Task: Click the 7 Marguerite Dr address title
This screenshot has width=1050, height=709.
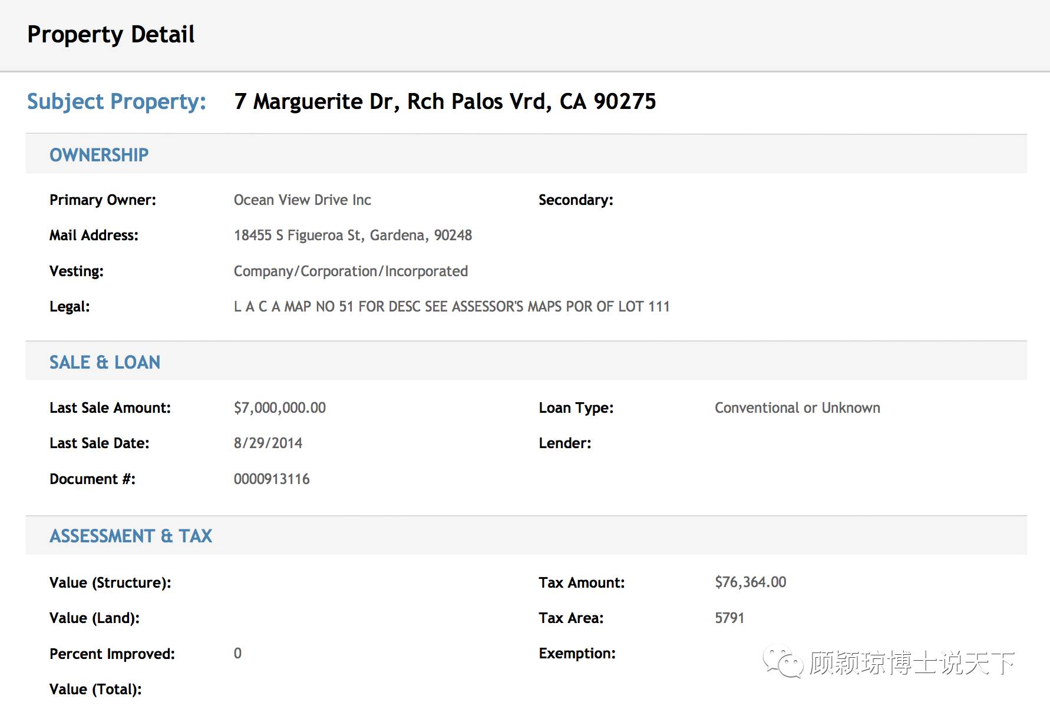Action: click(x=445, y=101)
